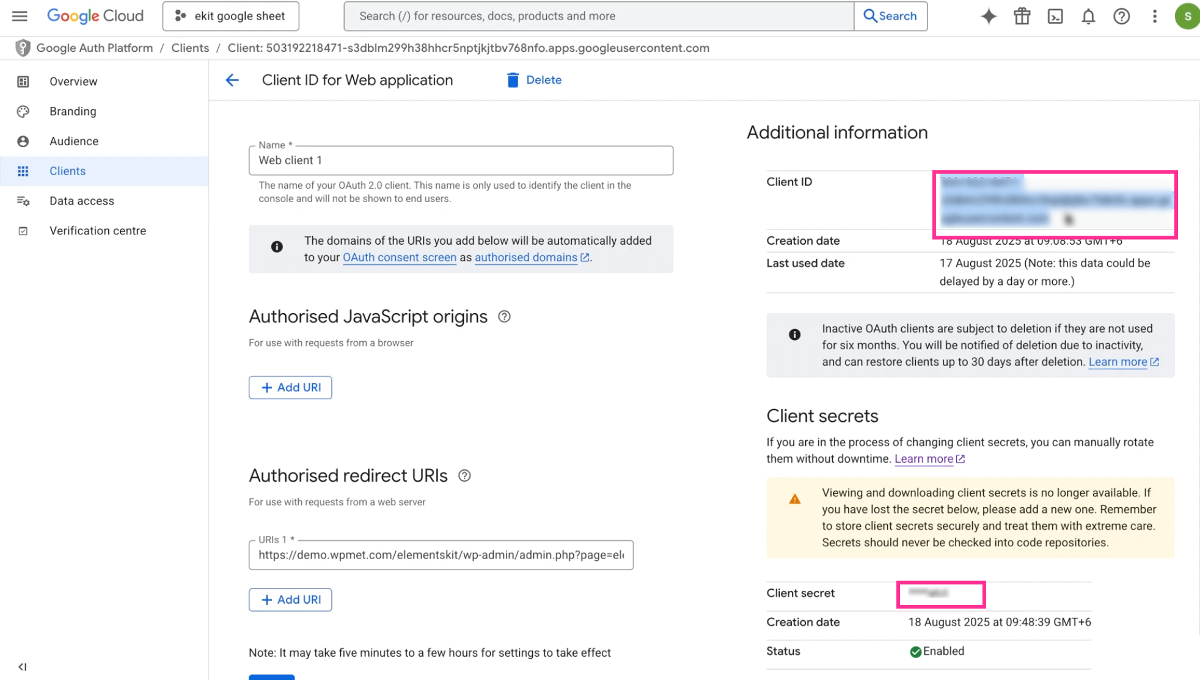The image size is (1200, 680).
Task: Go back with the left arrow
Action: coord(232,80)
